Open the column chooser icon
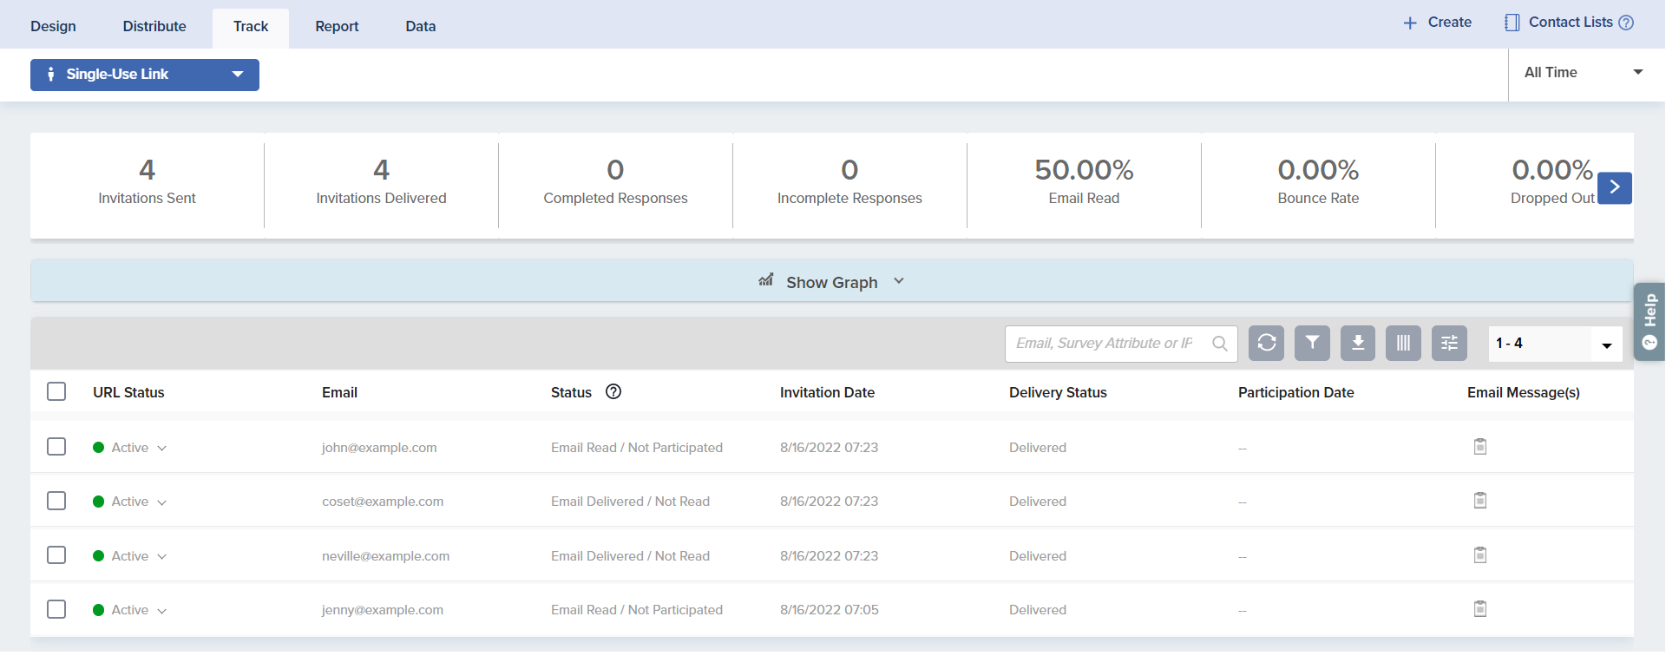This screenshot has height=656, width=1666. click(1403, 344)
